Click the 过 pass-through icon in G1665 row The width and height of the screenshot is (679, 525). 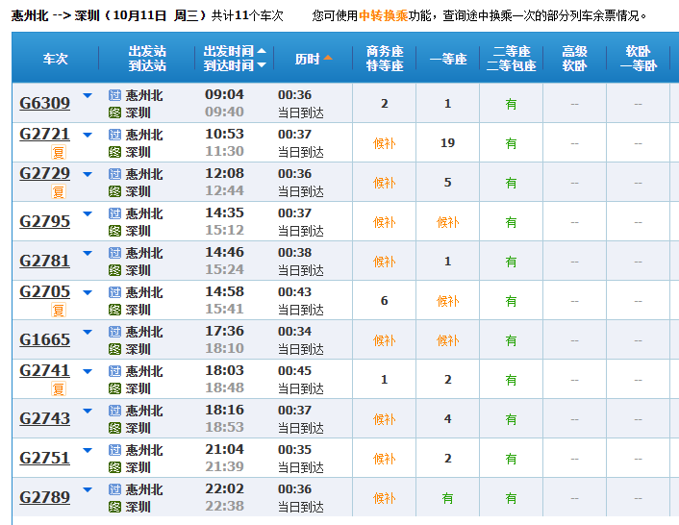[x=114, y=332]
